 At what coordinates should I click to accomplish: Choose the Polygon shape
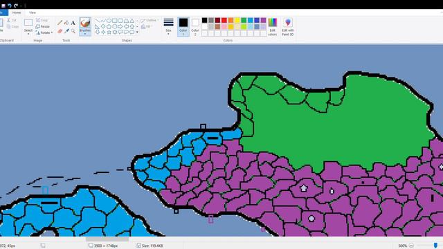coord(126,21)
